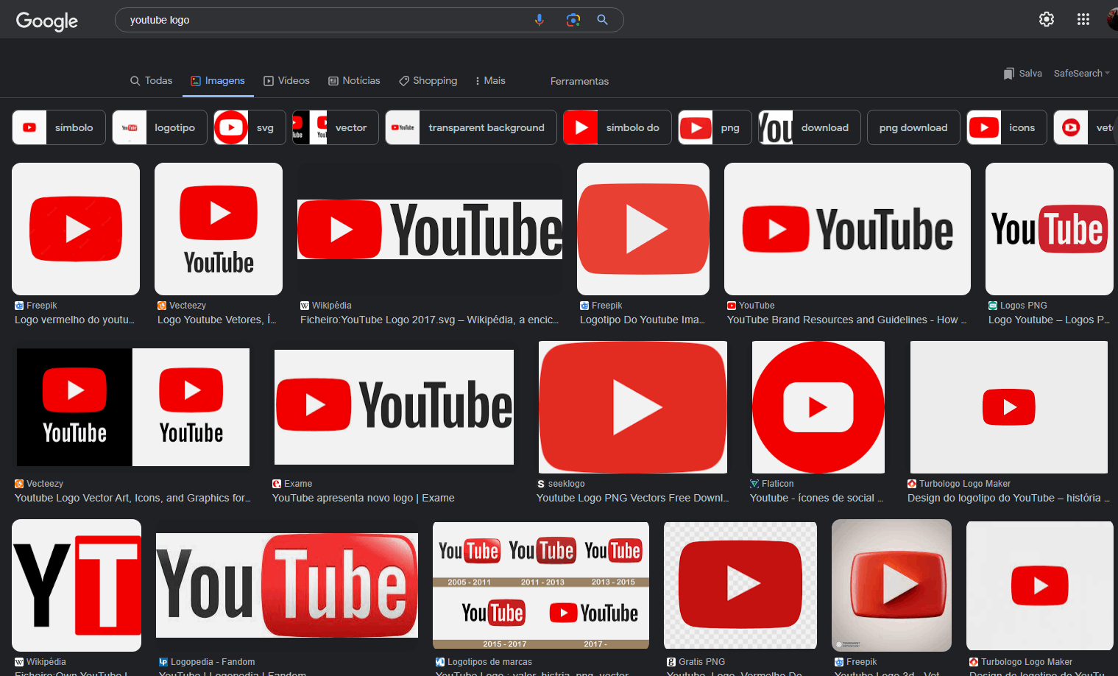Open 'Design do logotipo do YouTube – história' link
This screenshot has width=1118, height=676.
[x=1008, y=498]
